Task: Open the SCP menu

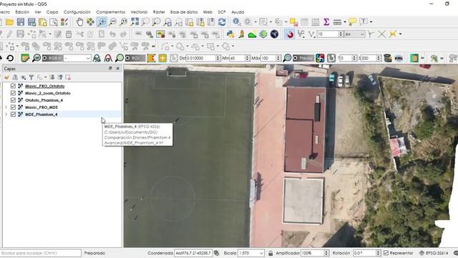Action: point(222,12)
